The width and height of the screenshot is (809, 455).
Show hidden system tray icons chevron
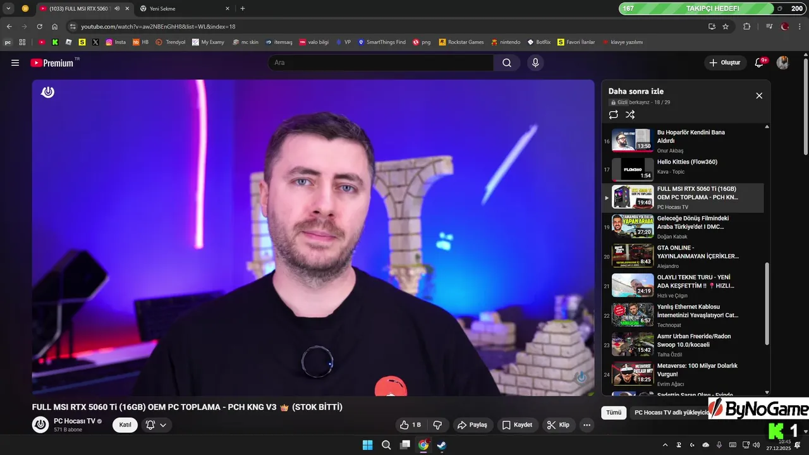(x=665, y=445)
